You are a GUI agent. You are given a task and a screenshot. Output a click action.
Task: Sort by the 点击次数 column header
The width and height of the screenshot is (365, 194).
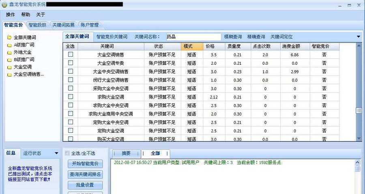tap(266, 47)
